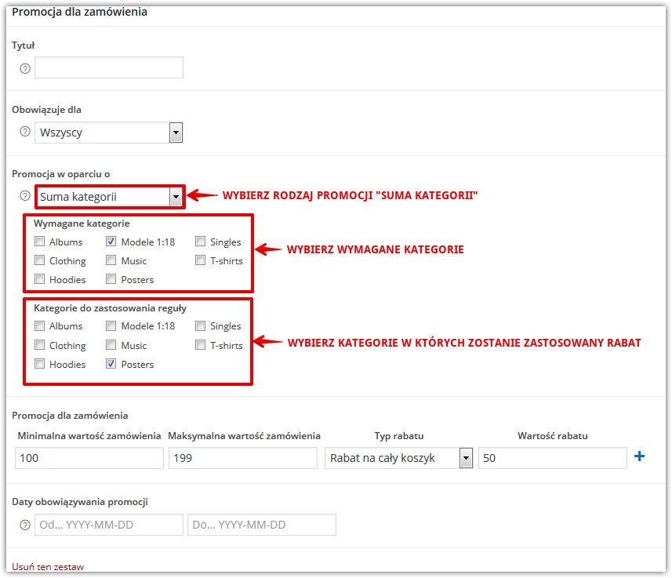
Task: Uncheck Posters in Kategorie do zastosowania reguły
Action: (x=111, y=364)
